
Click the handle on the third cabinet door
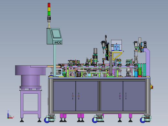[x=120, y=96]
